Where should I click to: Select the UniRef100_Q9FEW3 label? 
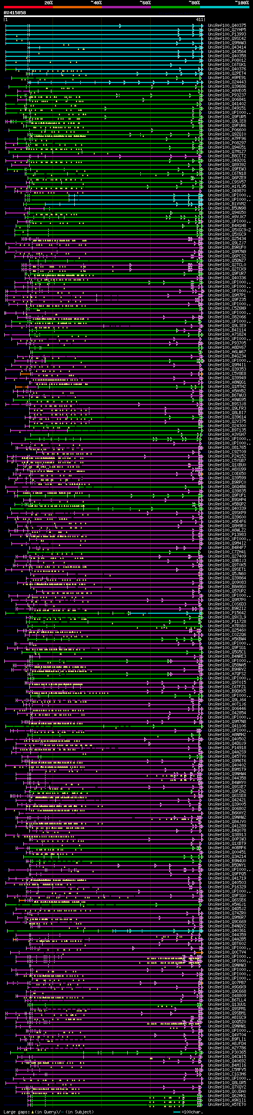tap(227, 169)
